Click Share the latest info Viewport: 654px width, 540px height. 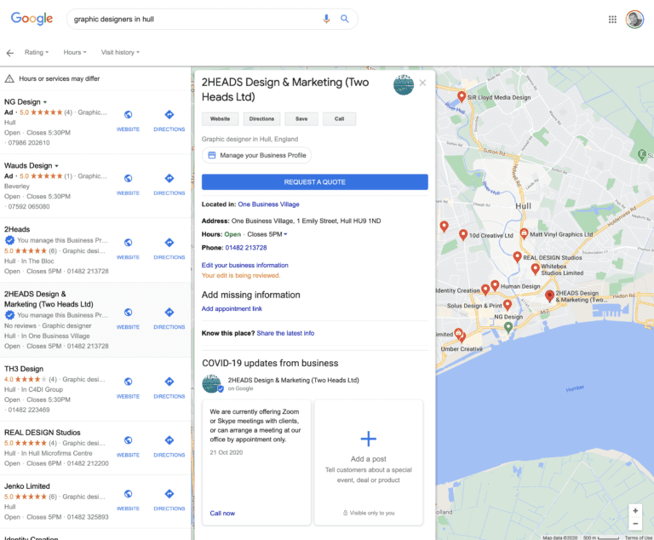pos(286,333)
